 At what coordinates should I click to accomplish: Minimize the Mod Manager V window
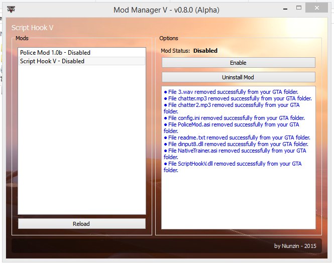tap(285, 9)
